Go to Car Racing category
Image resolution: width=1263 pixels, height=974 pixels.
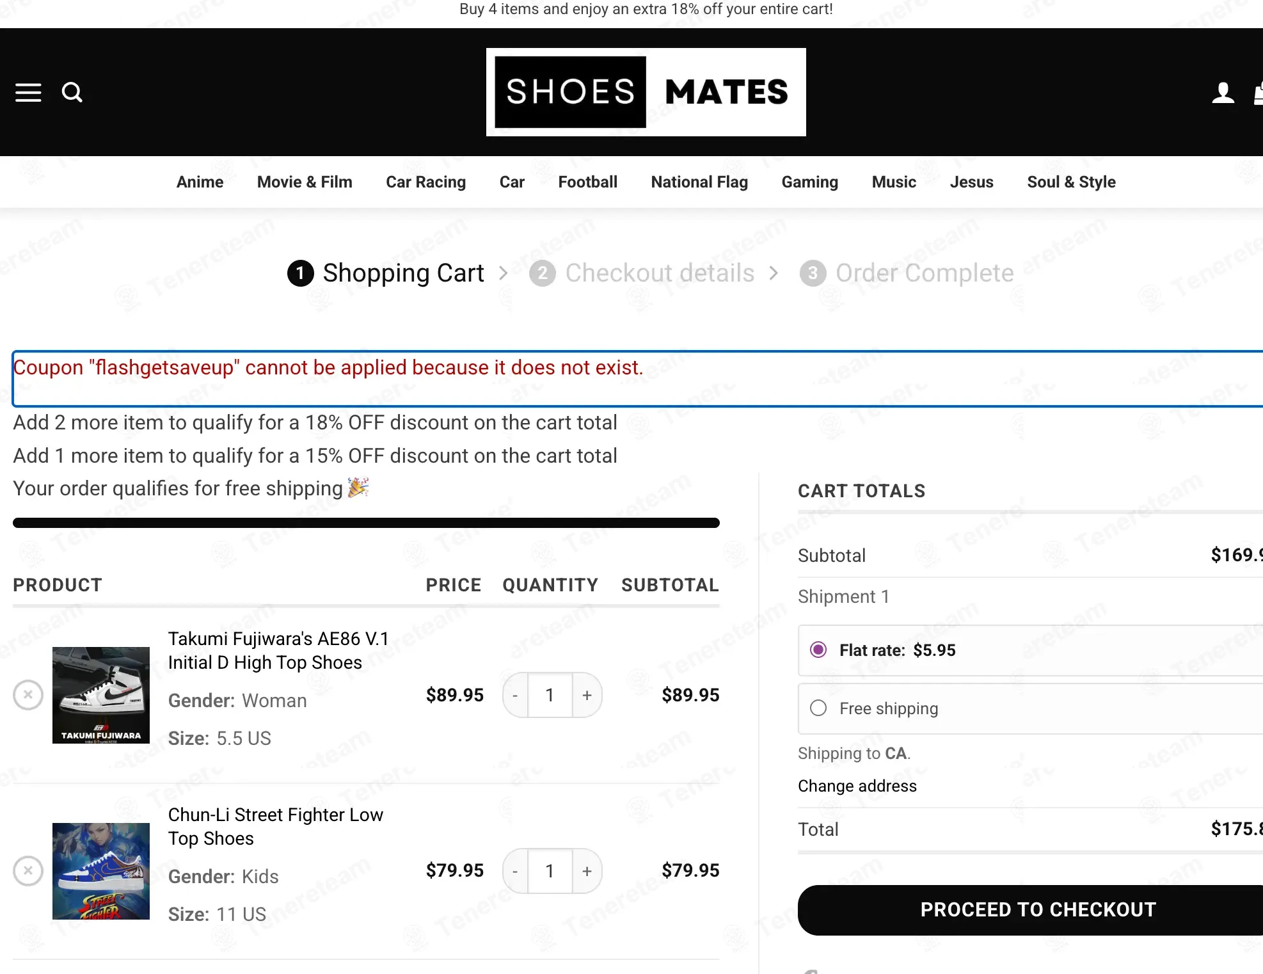(425, 182)
